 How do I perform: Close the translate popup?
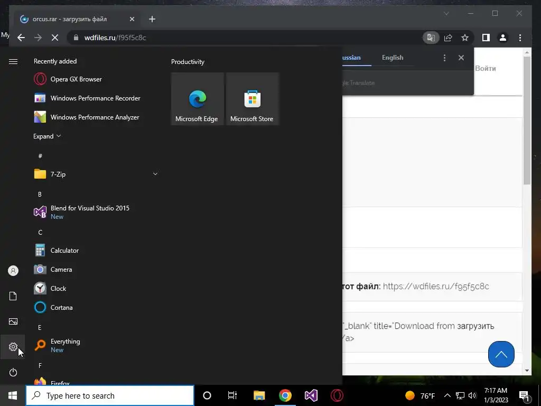click(461, 58)
